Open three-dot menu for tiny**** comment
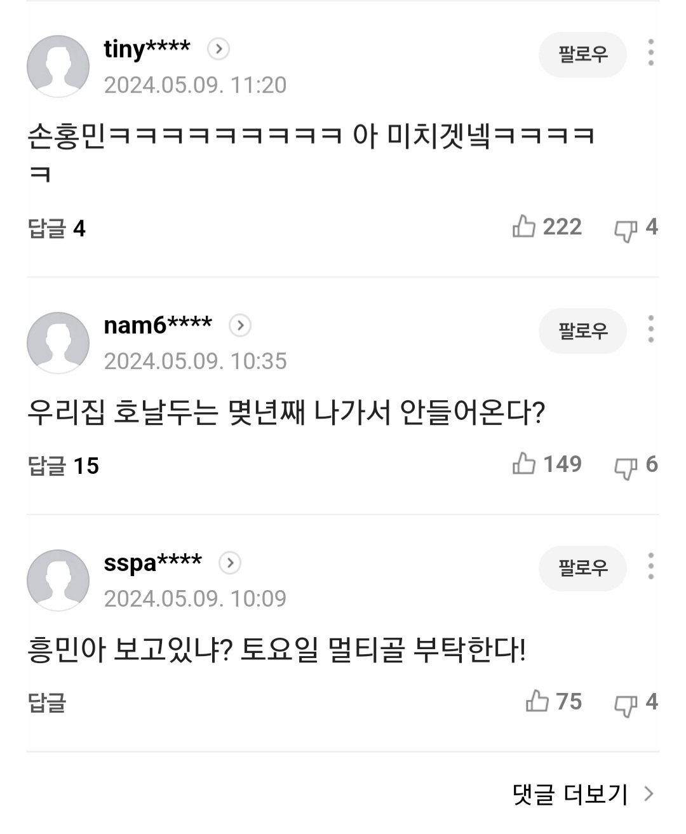 pyautogui.click(x=650, y=53)
